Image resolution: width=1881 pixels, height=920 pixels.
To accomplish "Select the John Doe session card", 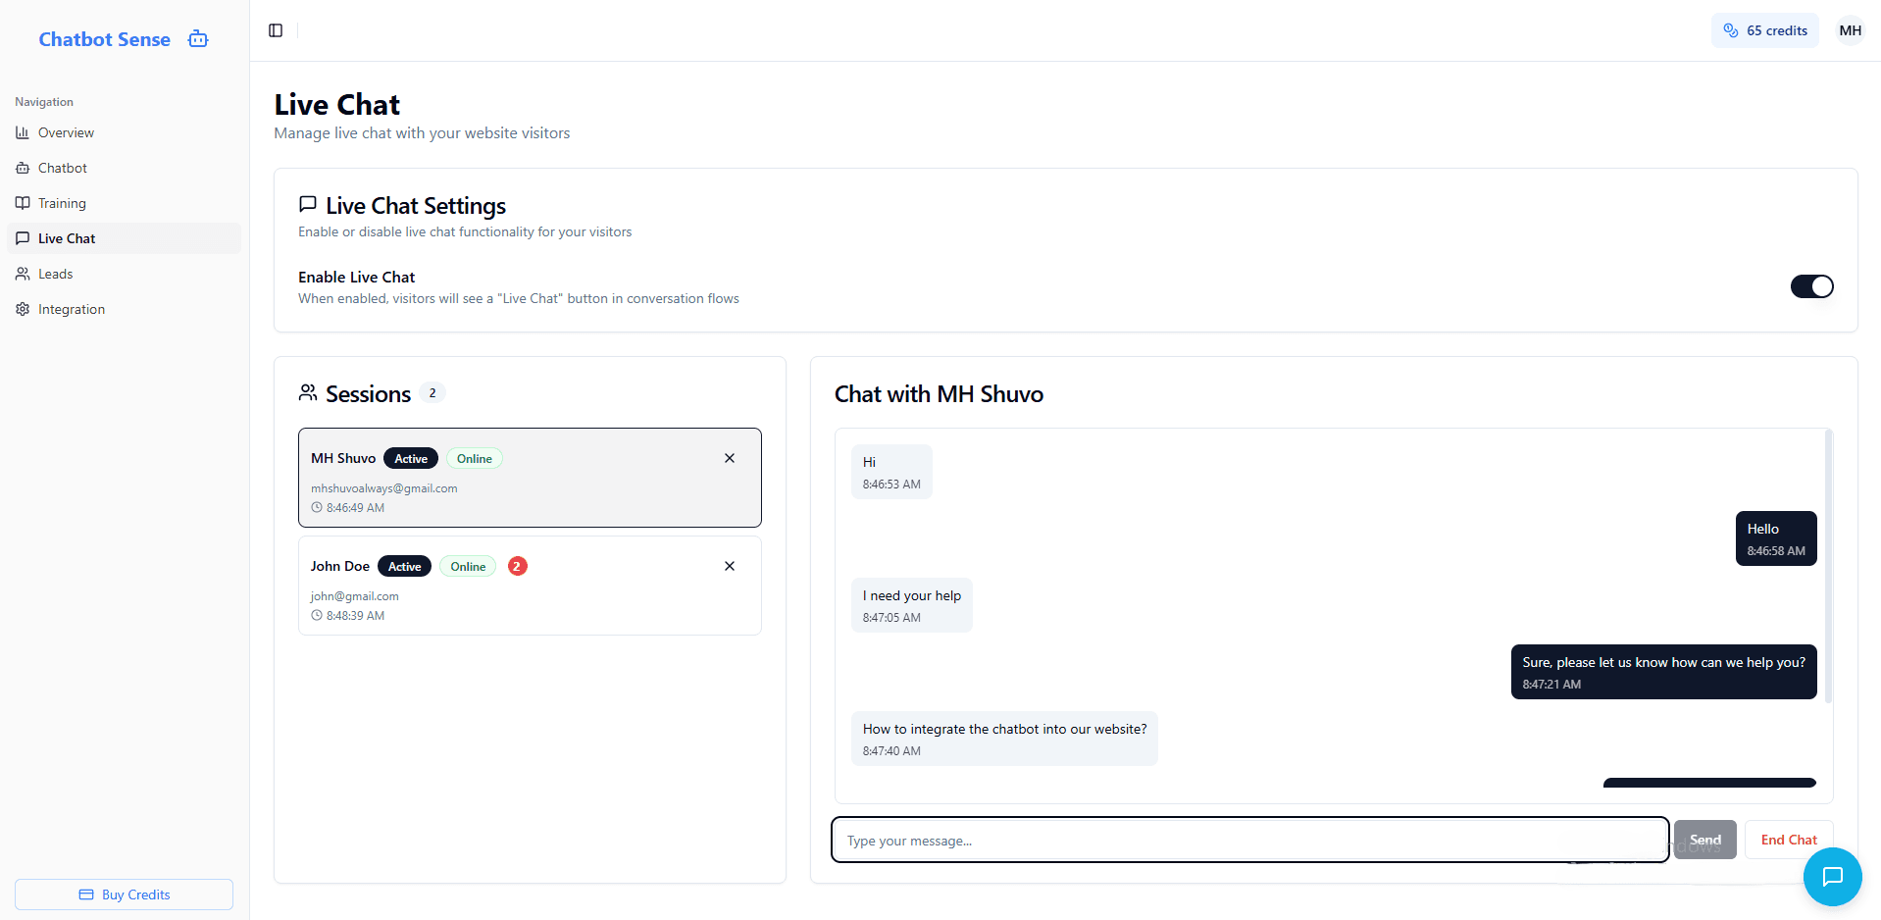I will [x=530, y=586].
